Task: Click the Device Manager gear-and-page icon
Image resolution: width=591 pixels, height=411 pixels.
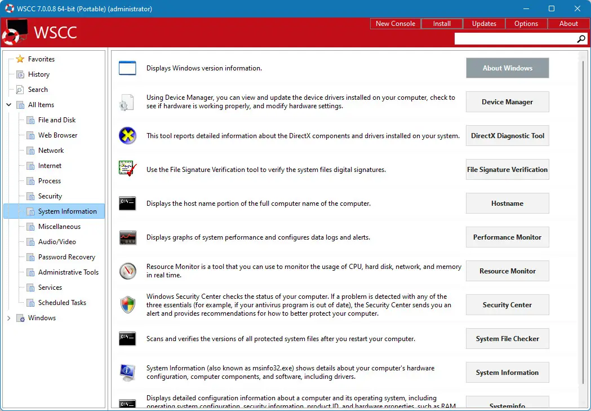Action: tap(127, 102)
